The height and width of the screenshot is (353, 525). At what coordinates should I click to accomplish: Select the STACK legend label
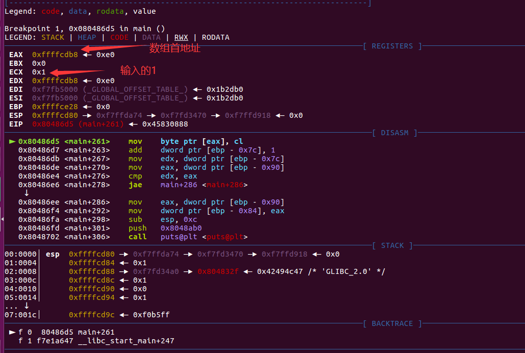point(53,38)
